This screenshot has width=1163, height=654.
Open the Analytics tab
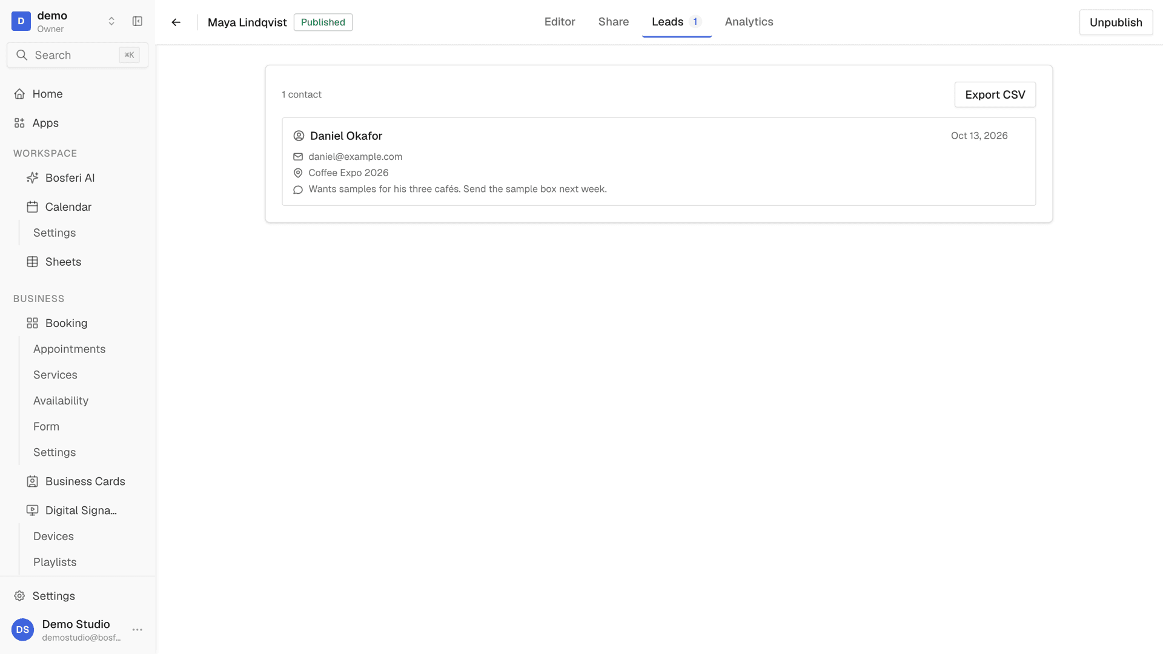[x=749, y=22]
